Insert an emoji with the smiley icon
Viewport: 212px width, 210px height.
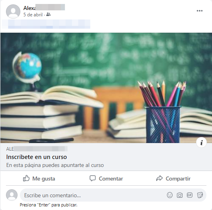coord(170,195)
